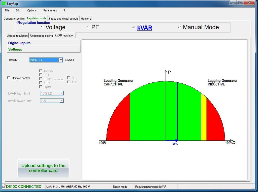Click the QMAX label beside kVAR dropdown

coord(70,60)
